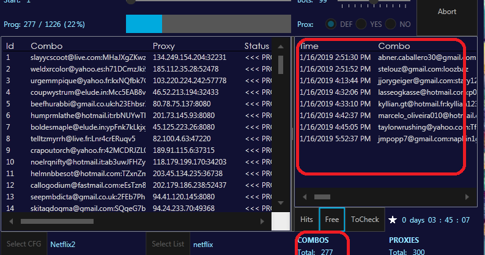Viewport: 485px width, 255px height.
Task: Click the Proxy column header
Action: pyautogui.click(x=164, y=46)
